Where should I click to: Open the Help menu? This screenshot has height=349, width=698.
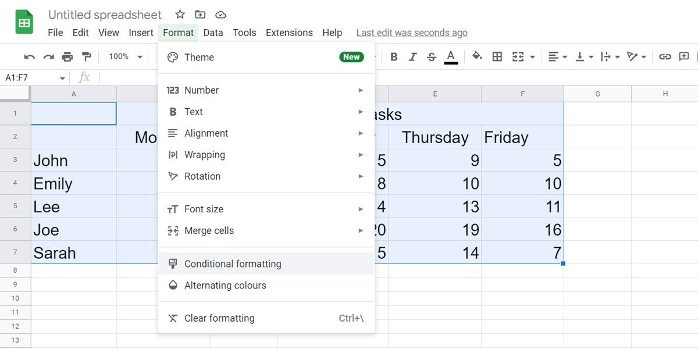click(332, 33)
